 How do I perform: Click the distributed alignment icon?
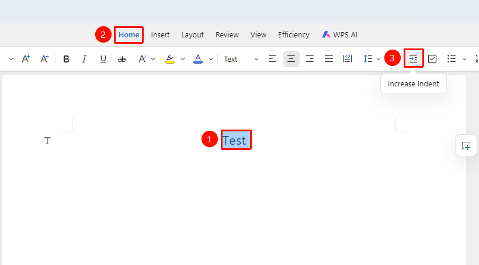coord(348,58)
